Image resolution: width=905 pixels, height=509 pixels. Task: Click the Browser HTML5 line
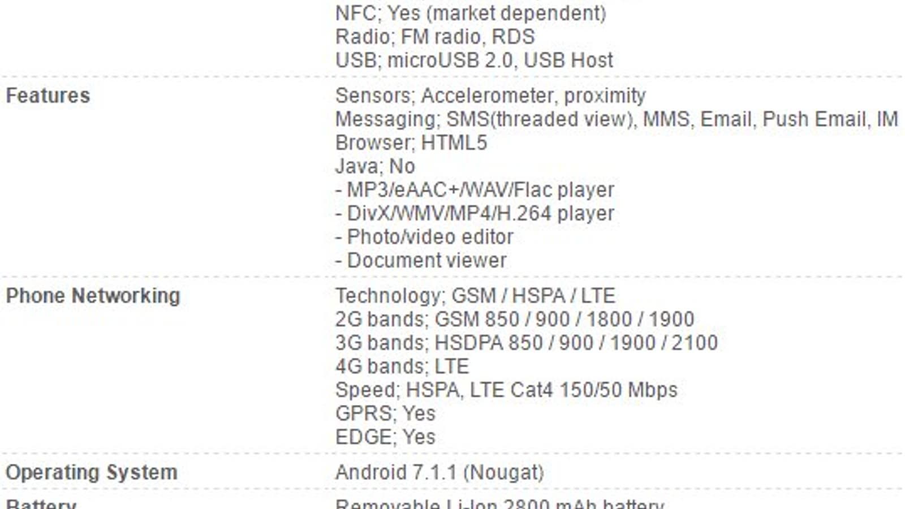tap(411, 143)
